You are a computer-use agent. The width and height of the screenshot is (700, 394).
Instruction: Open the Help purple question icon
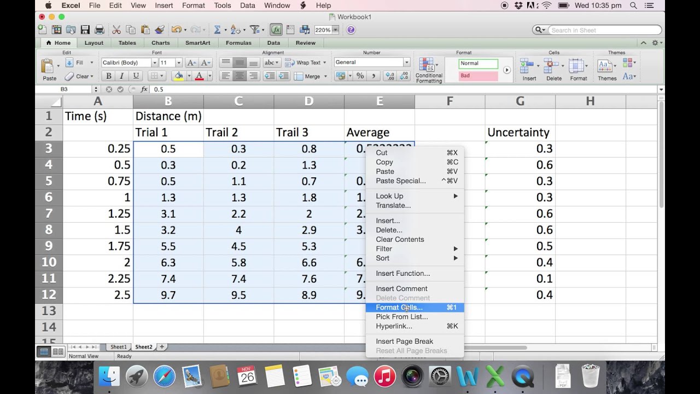351,30
